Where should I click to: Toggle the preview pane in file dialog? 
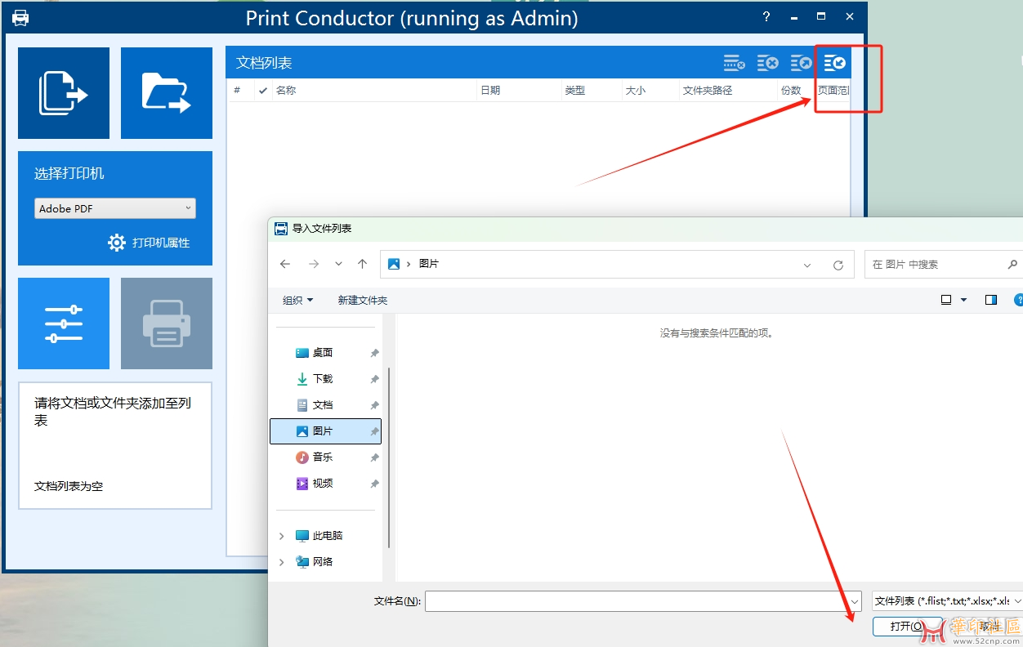991,300
